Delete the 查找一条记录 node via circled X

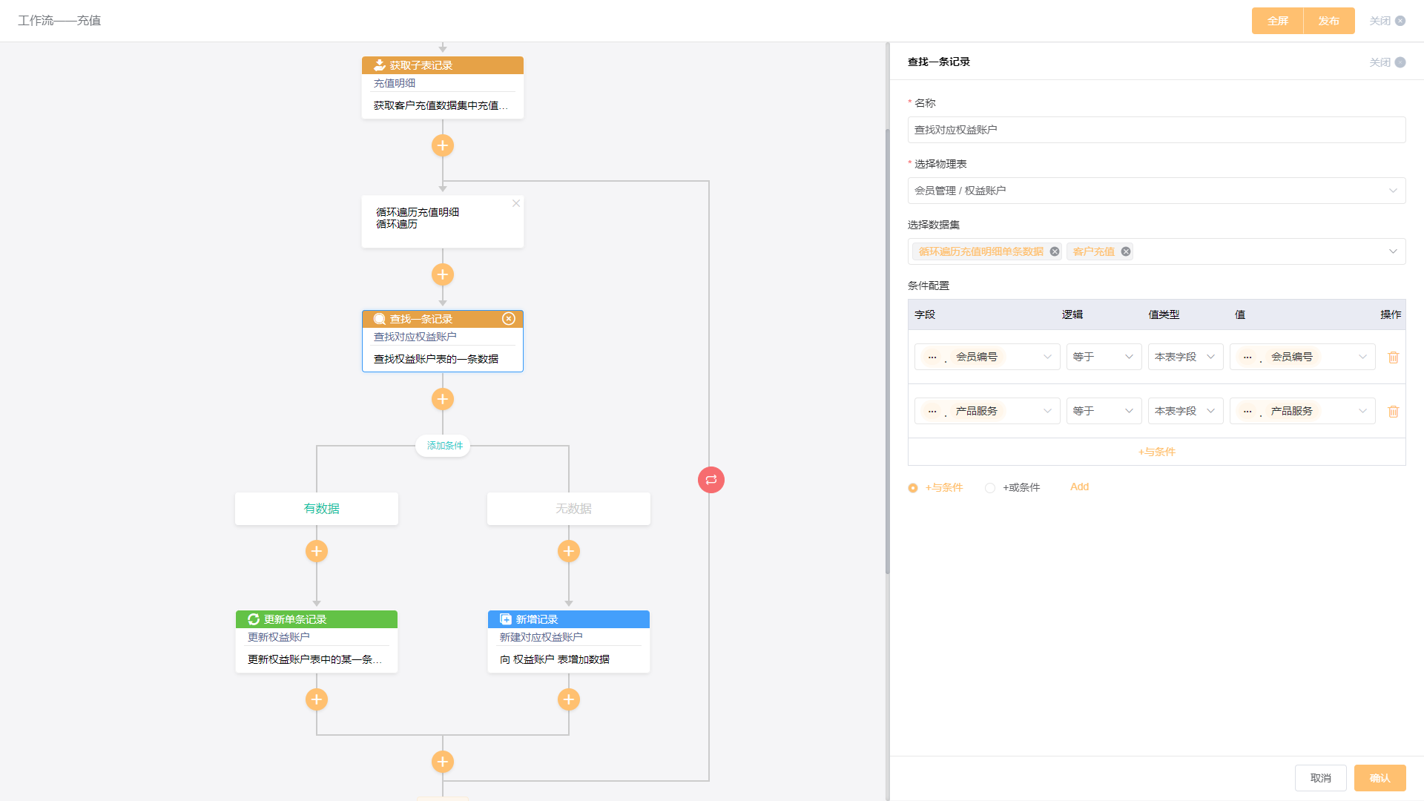(x=509, y=319)
